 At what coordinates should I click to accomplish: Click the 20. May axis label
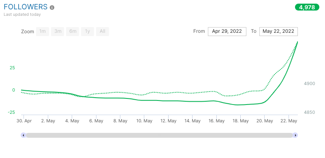265,121
